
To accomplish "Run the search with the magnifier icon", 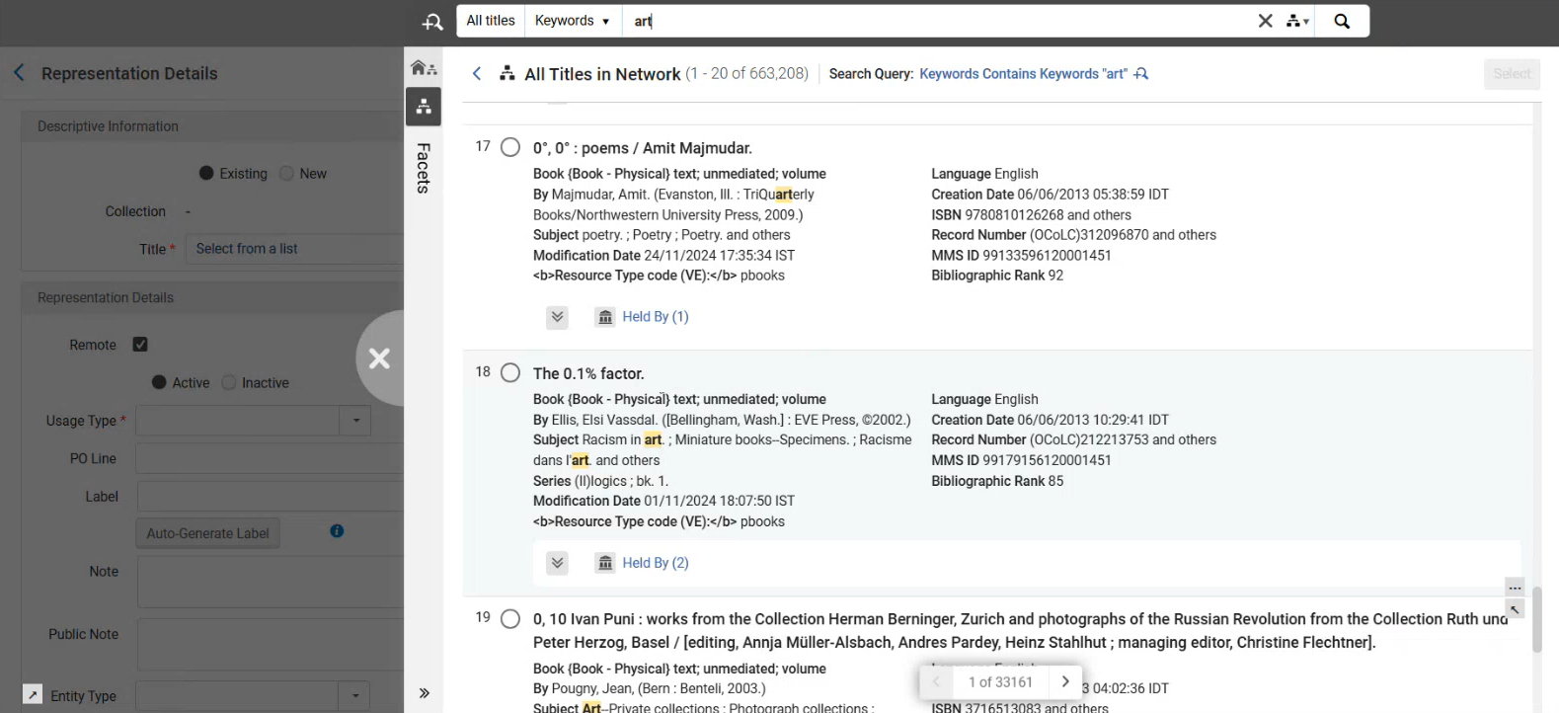I will (x=1342, y=21).
